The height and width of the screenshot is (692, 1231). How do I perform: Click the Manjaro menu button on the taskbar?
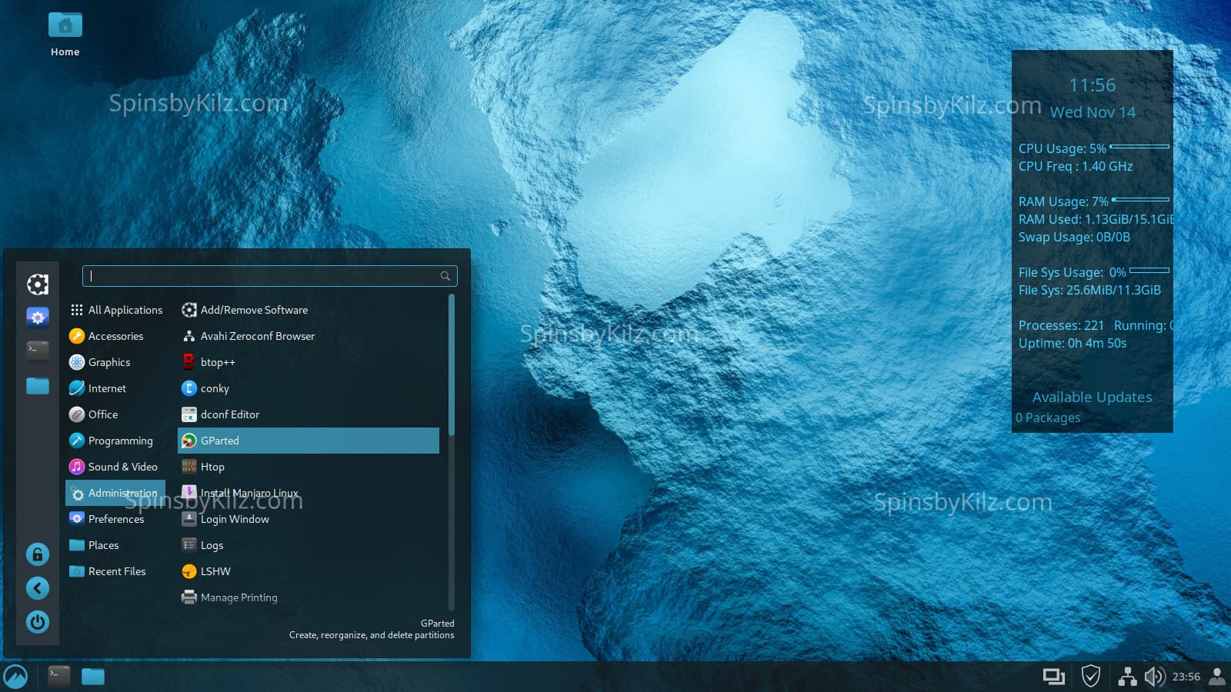15,677
